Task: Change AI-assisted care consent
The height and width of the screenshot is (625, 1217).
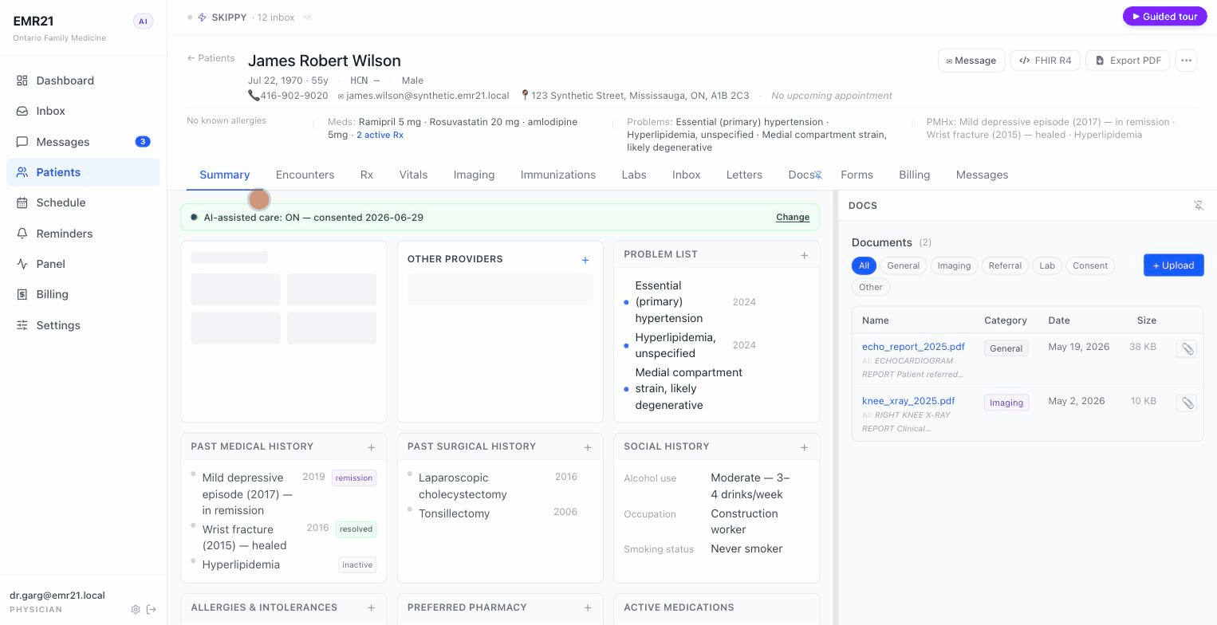Action: [793, 217]
